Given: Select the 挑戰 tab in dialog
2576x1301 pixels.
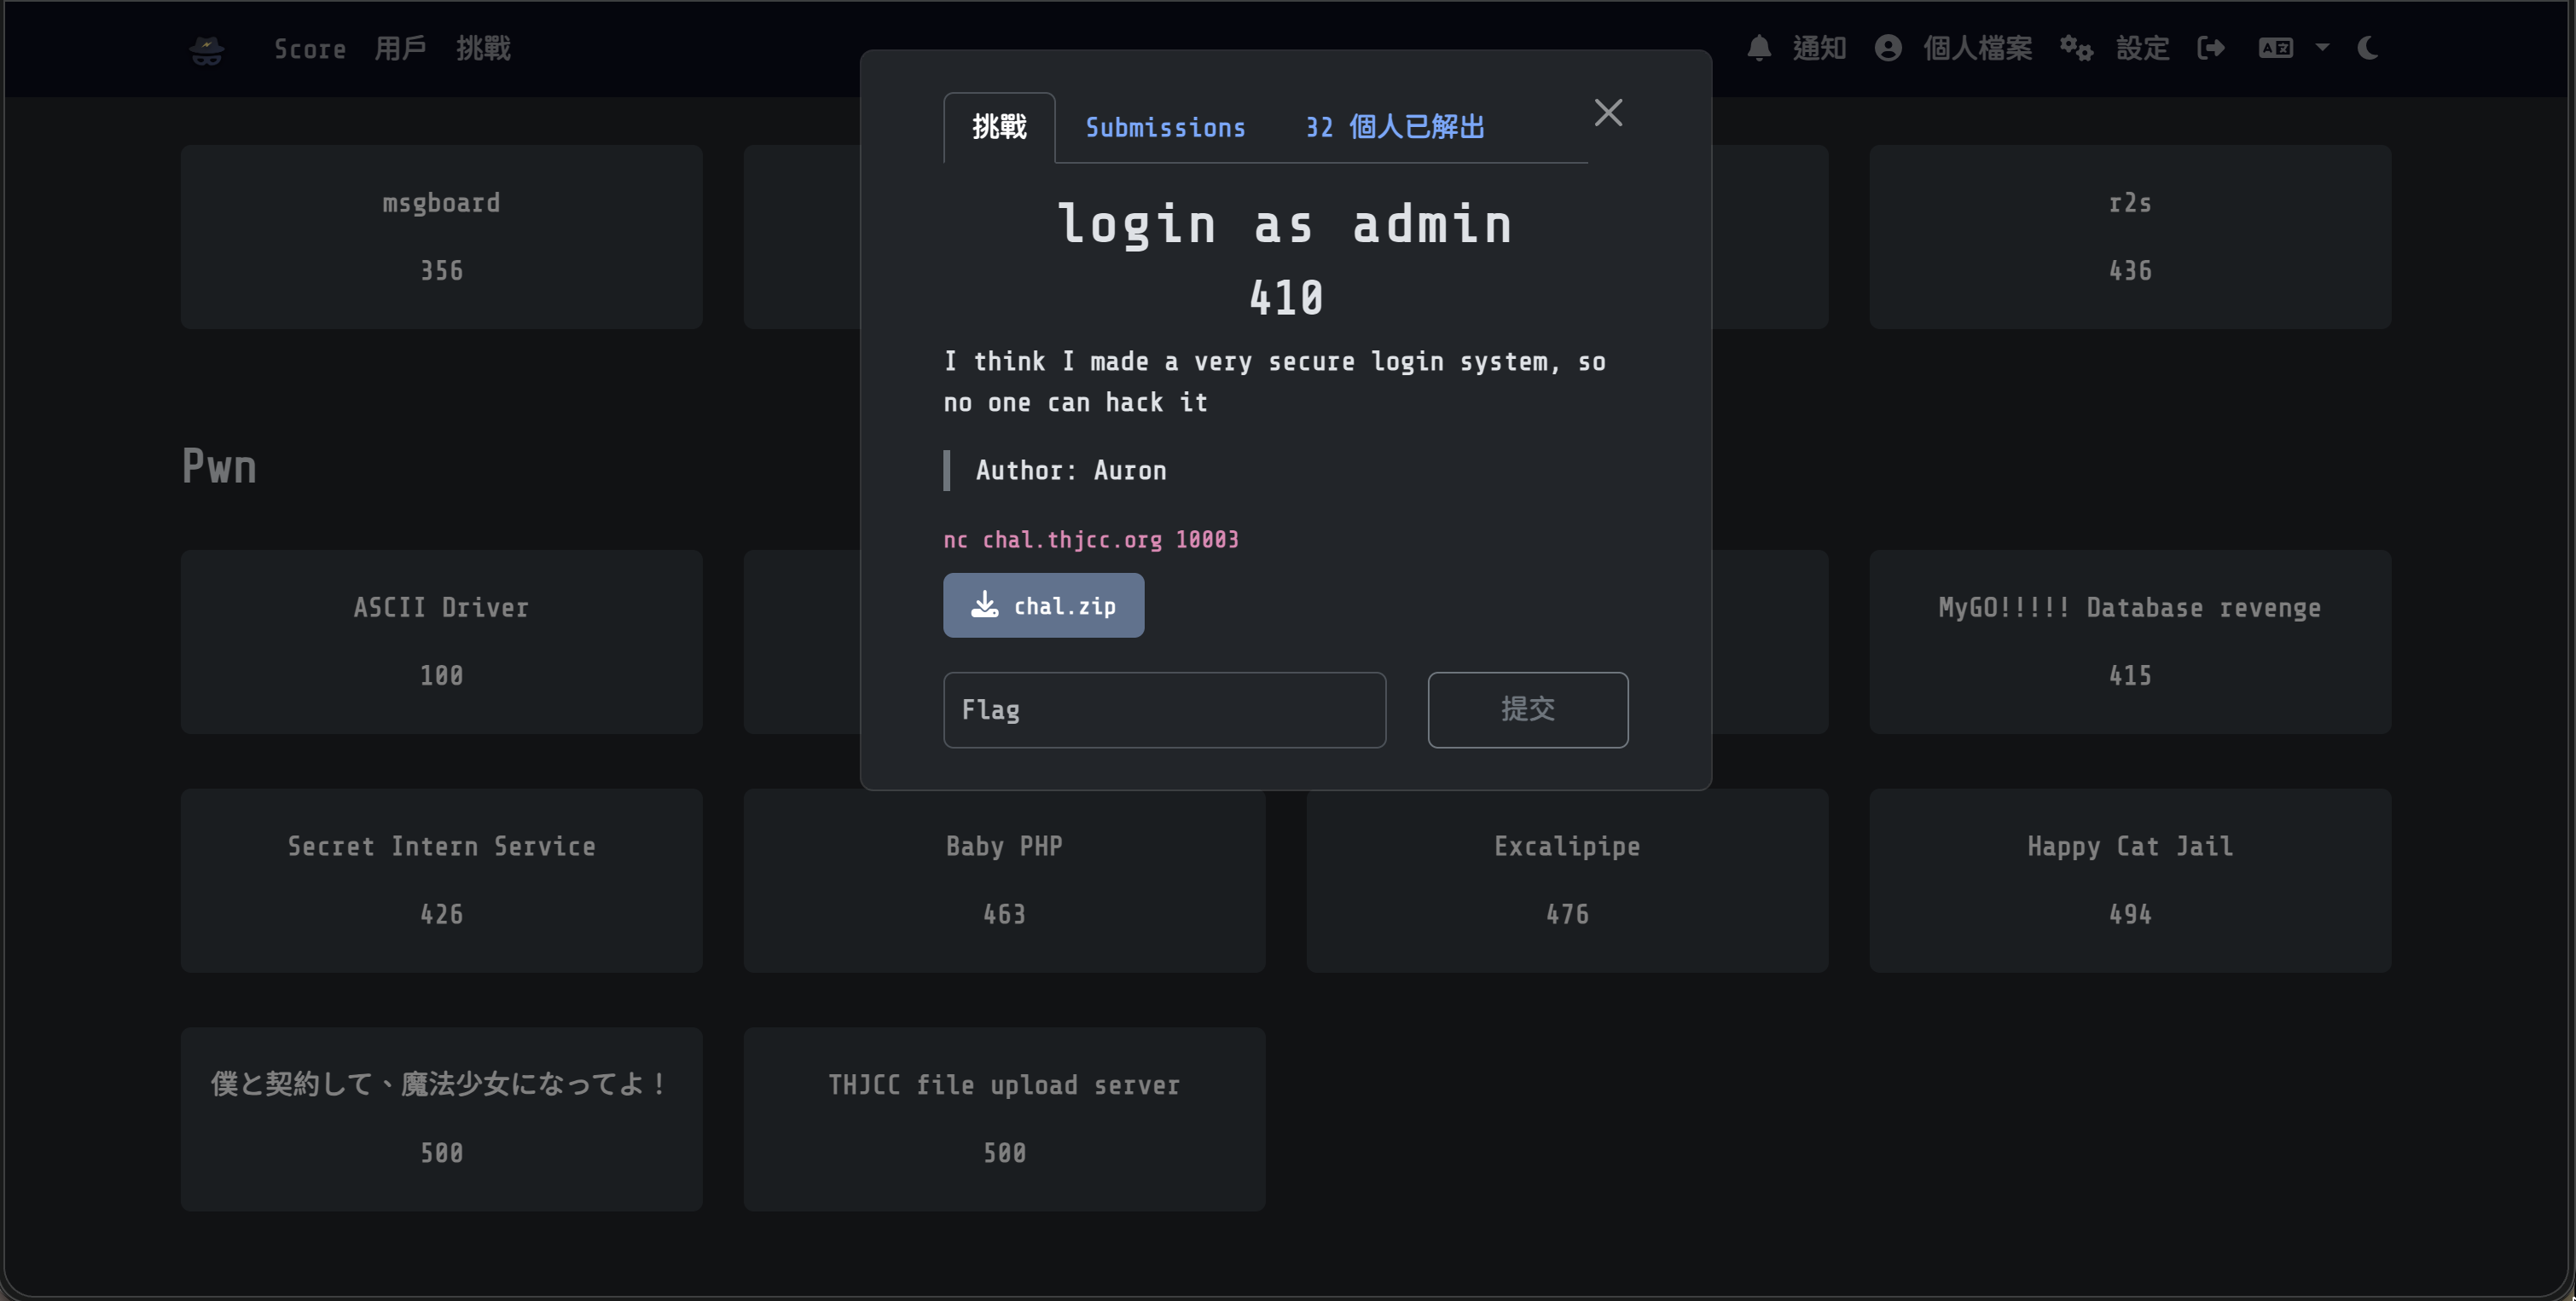Looking at the screenshot, I should click(999, 127).
